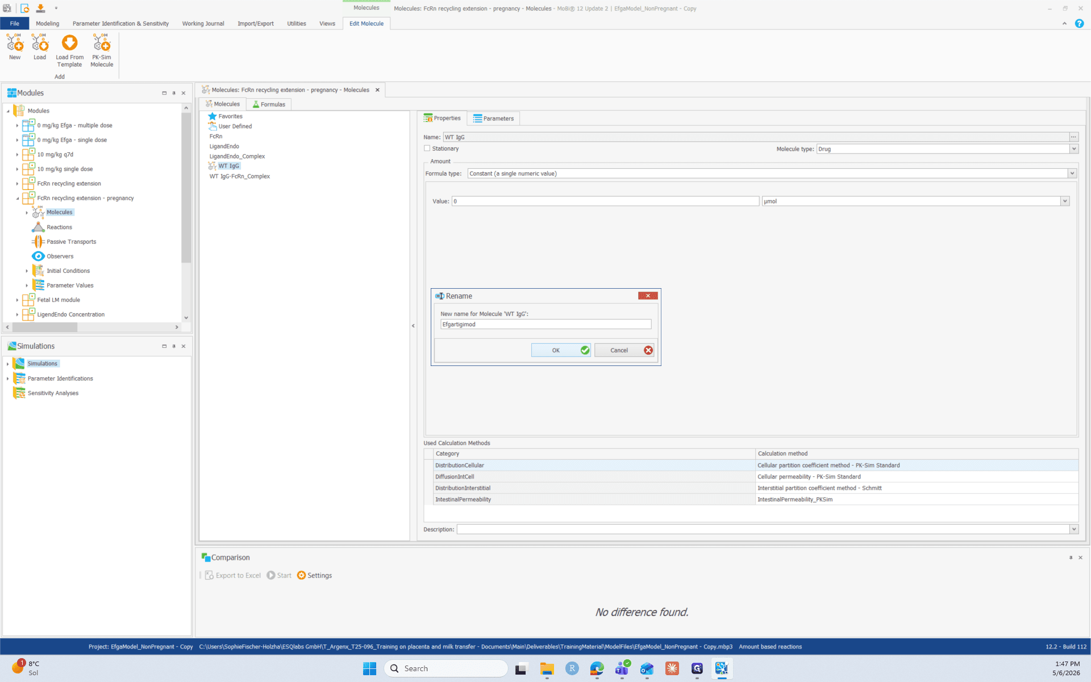Open the File menu

14,23
